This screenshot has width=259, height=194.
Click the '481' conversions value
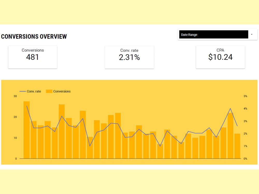(x=33, y=57)
